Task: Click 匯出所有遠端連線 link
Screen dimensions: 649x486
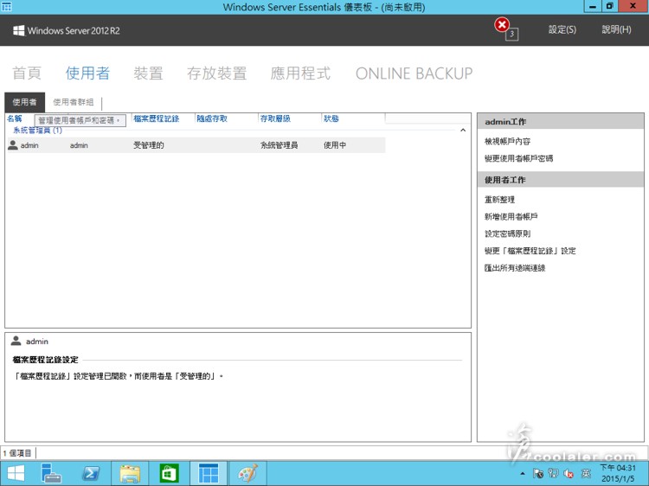Action: point(515,268)
